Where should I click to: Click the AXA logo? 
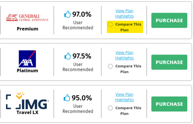pyautogui.click(x=27, y=59)
